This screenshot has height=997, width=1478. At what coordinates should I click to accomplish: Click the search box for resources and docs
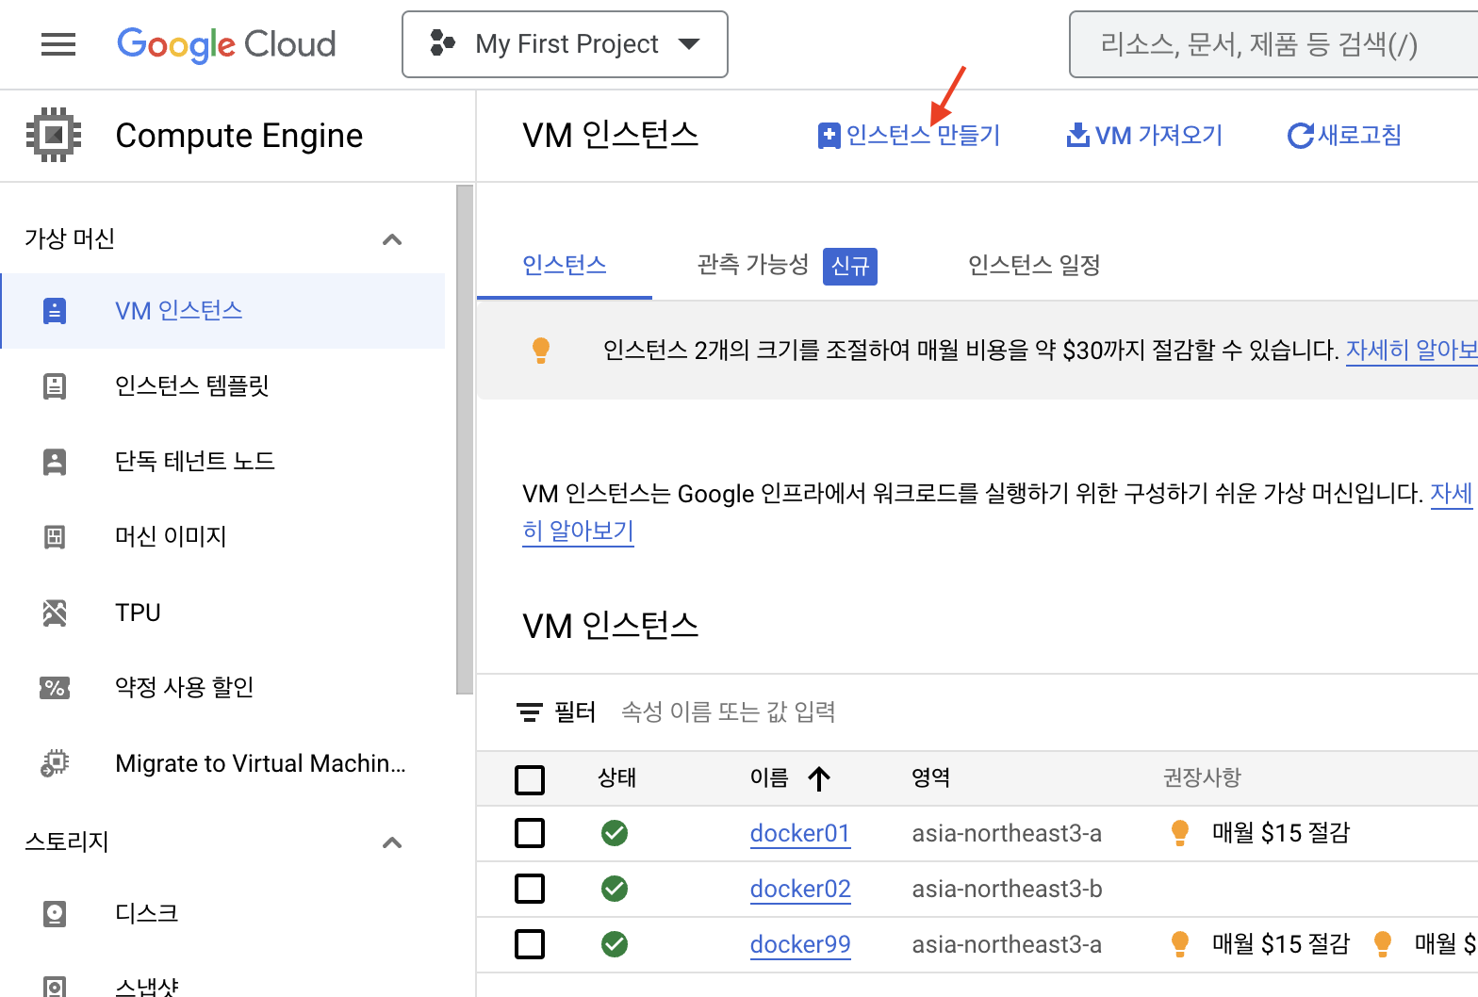coord(1273,44)
